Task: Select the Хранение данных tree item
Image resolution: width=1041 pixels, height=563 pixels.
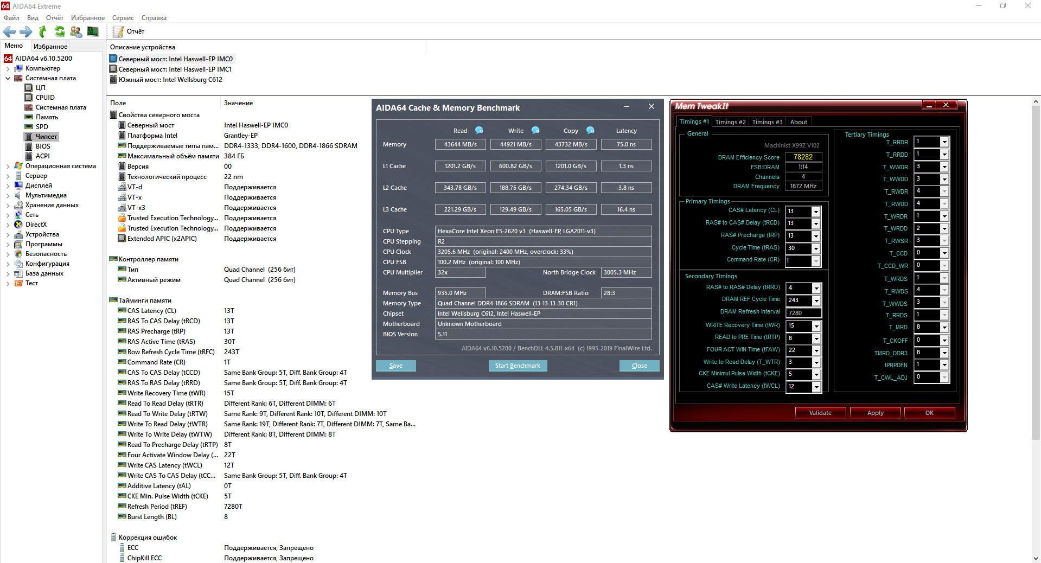Action: coord(52,205)
